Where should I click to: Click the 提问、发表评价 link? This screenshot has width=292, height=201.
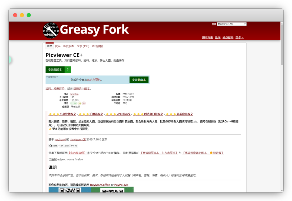[55, 89]
